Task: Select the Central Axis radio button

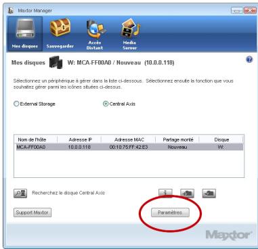Action: 106,104
